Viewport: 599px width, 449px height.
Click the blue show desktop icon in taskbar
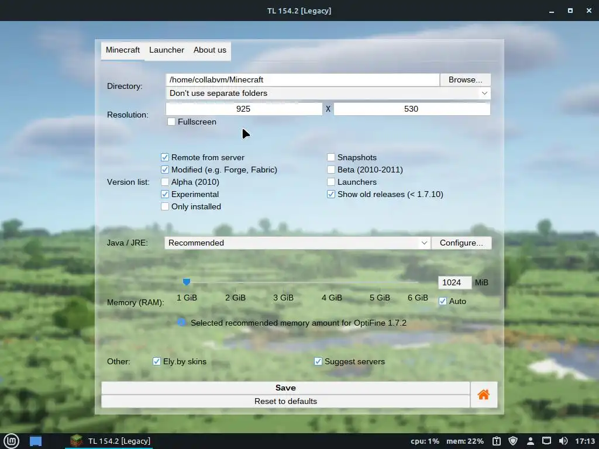(36, 441)
